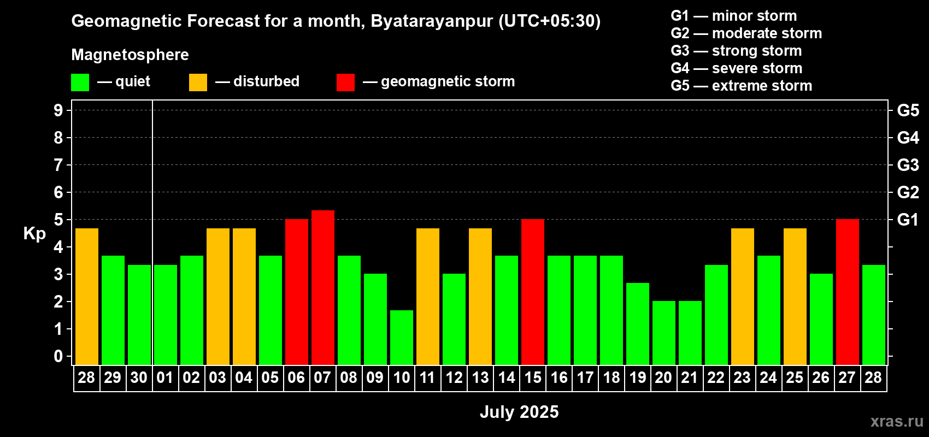Click 'G2 — moderate storm' legend line

point(746,33)
